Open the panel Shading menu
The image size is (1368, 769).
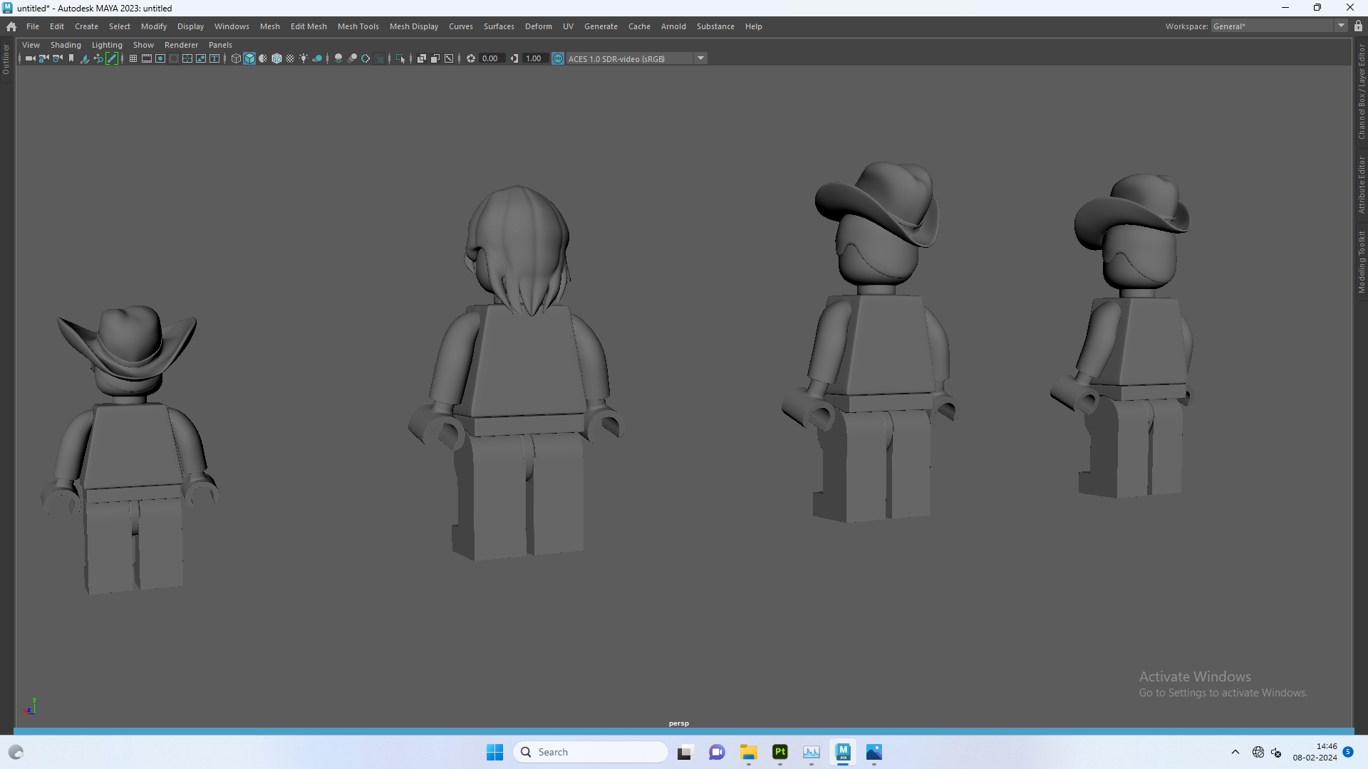[66, 45]
